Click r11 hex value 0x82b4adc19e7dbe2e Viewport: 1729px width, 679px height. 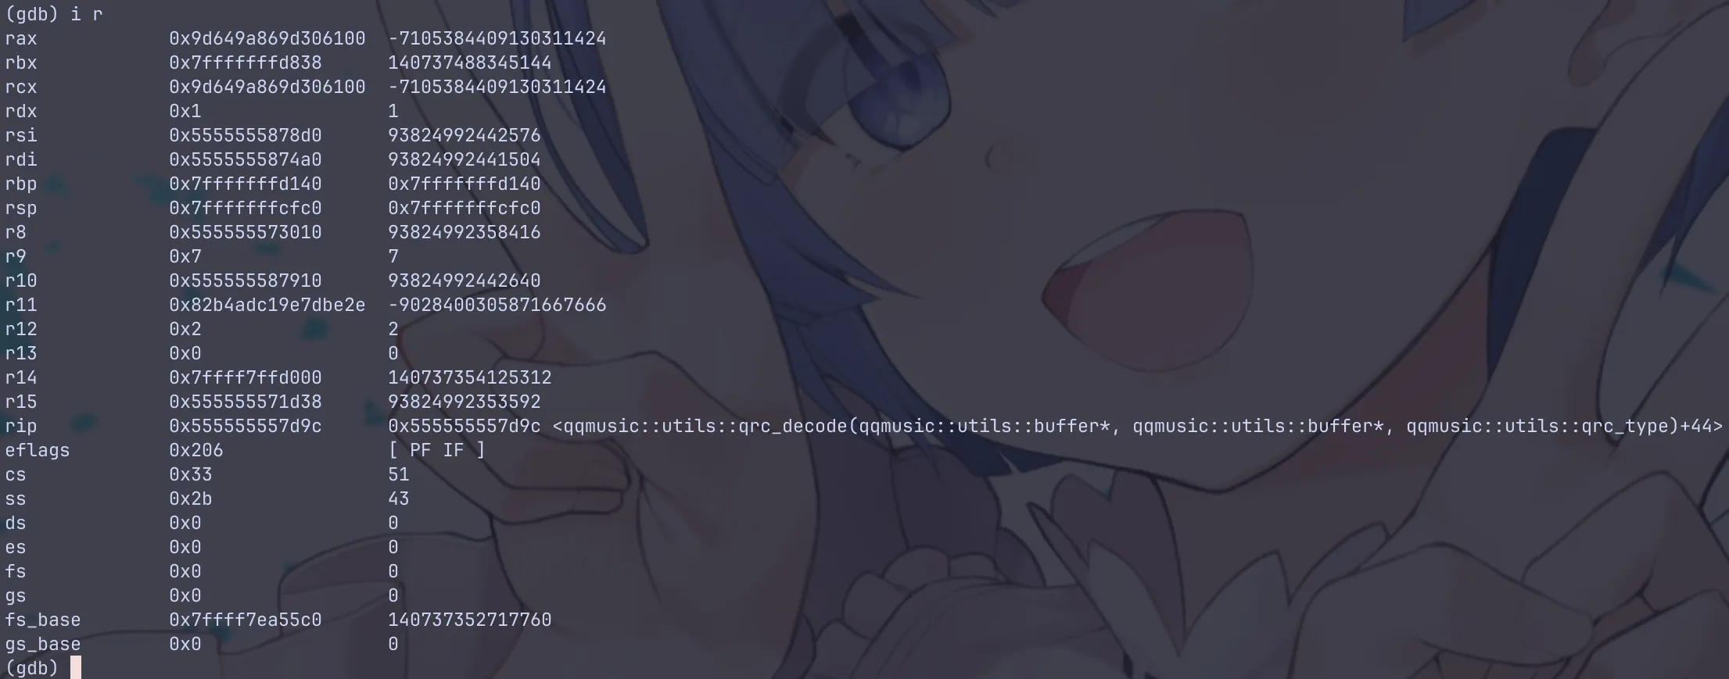coord(267,305)
